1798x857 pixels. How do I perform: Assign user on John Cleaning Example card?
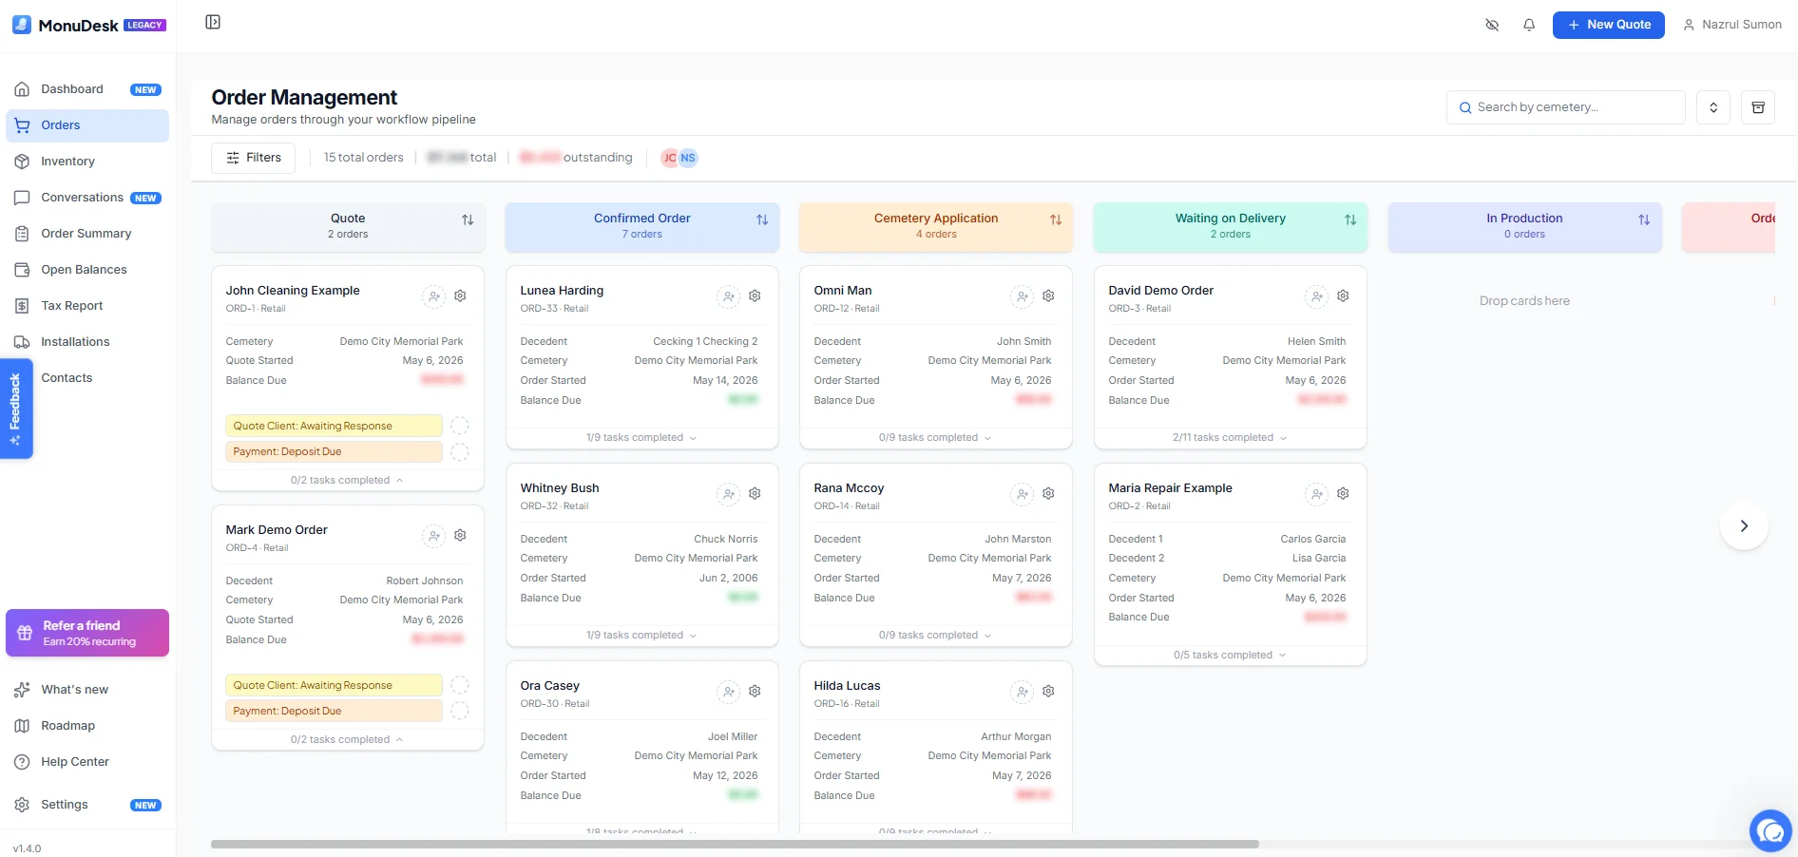click(434, 296)
